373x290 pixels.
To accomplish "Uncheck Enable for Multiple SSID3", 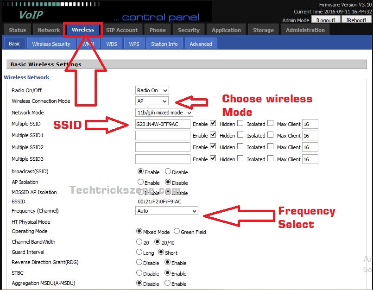I will (213, 158).
